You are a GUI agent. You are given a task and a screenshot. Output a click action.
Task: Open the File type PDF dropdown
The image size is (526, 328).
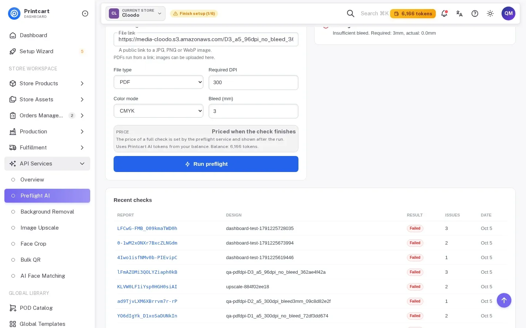(159, 82)
